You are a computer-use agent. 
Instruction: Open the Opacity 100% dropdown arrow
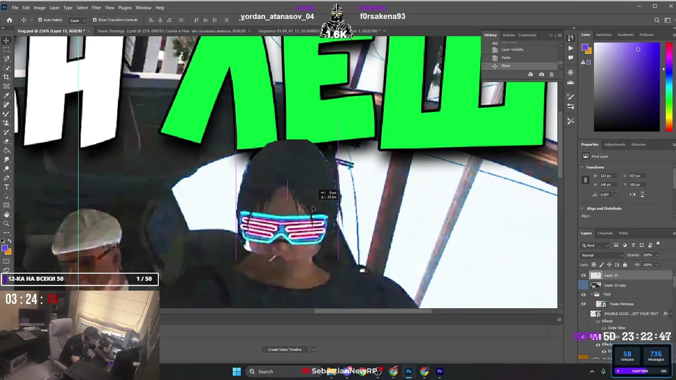pyautogui.click(x=656, y=255)
